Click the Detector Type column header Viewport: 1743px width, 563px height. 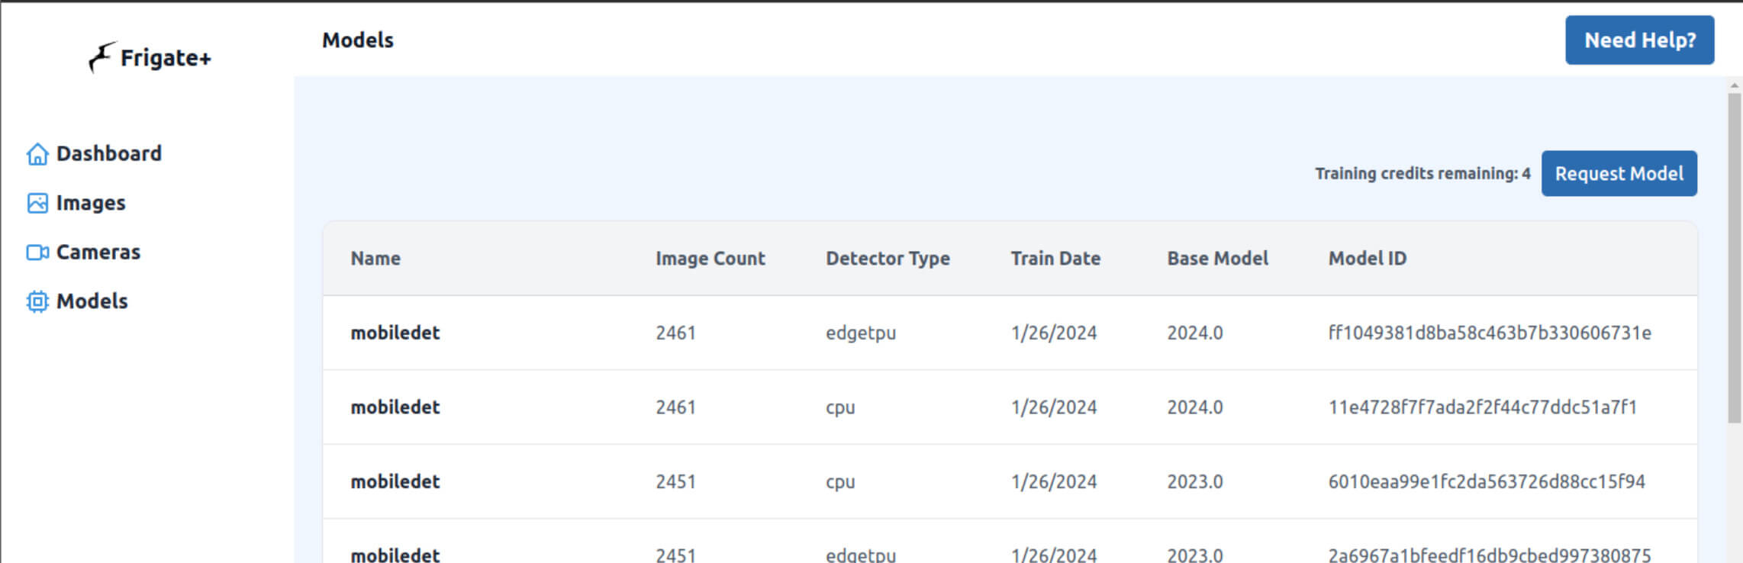(888, 259)
